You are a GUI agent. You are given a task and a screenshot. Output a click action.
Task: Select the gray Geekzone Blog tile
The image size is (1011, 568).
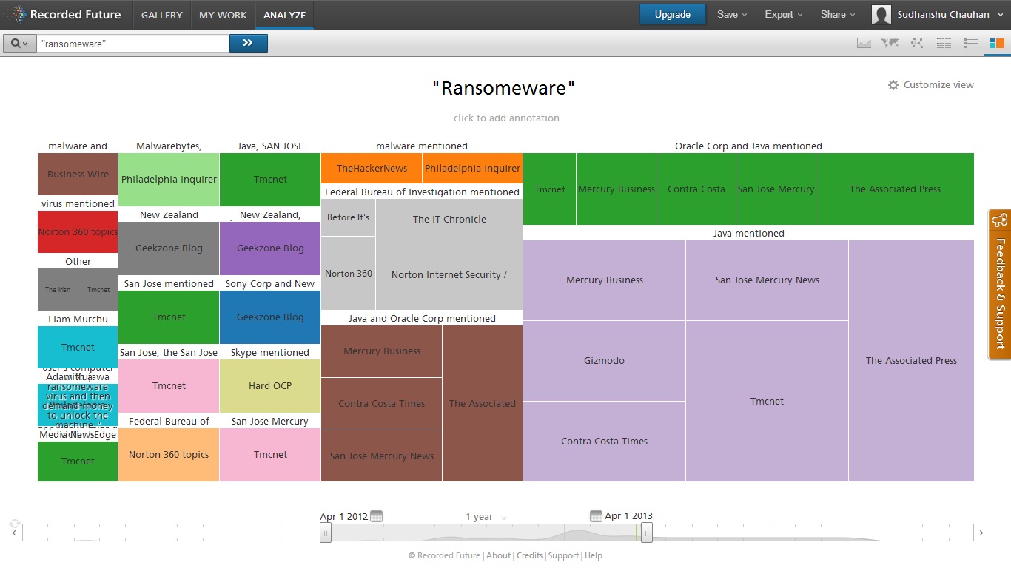[x=169, y=248]
